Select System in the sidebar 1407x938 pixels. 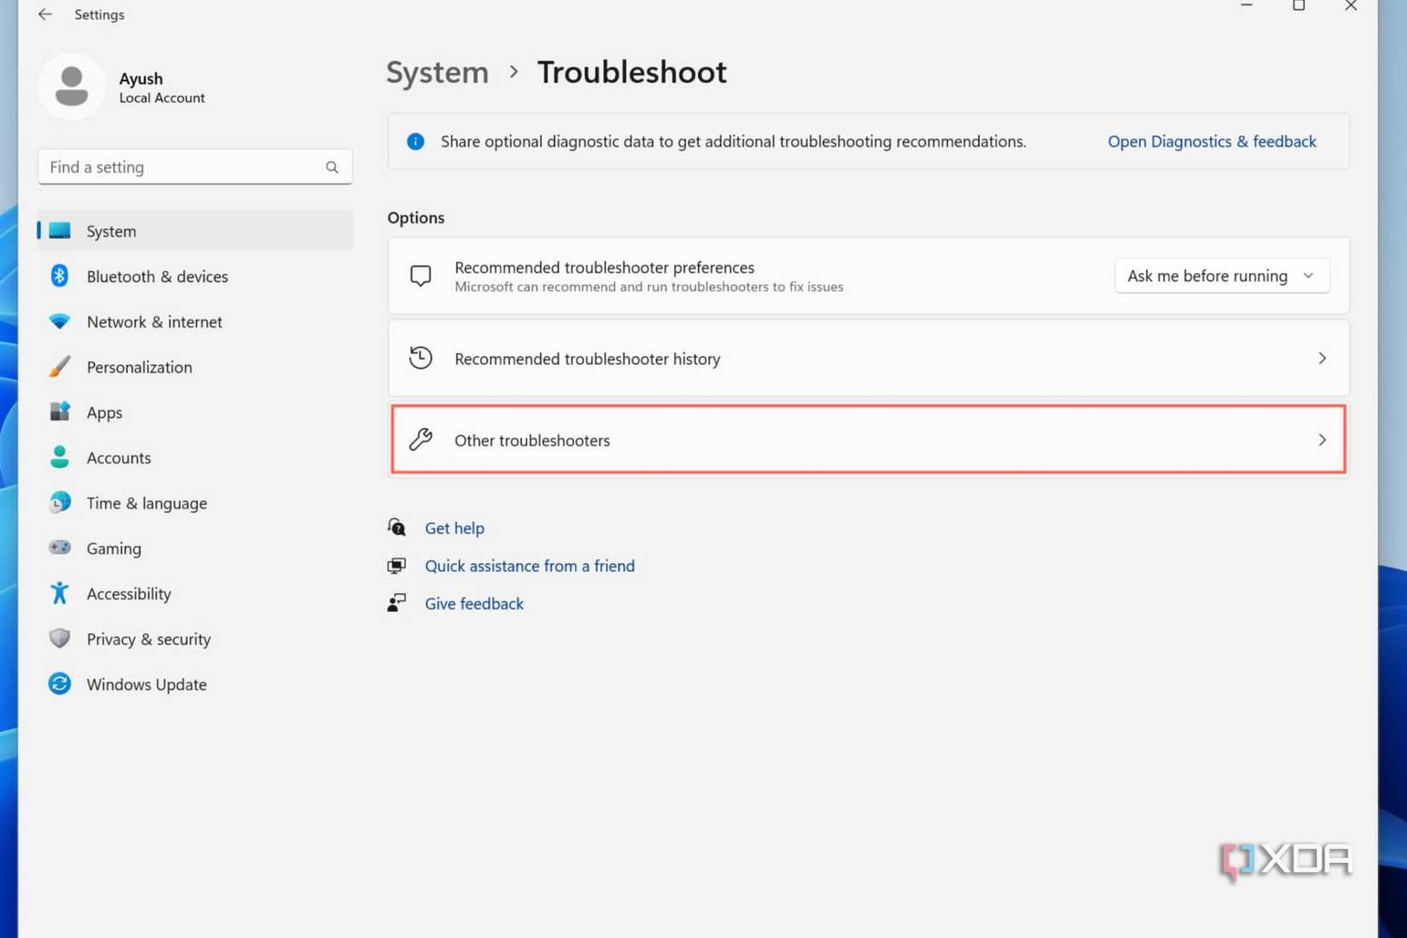[195, 230]
